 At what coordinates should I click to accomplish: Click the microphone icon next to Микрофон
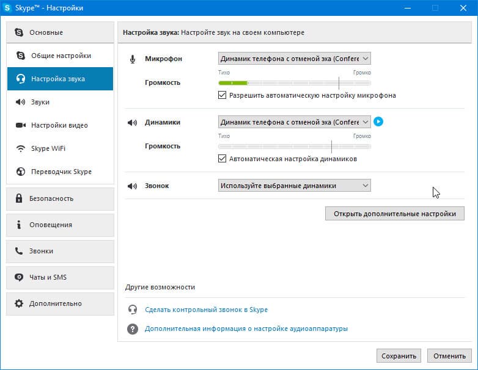pos(132,59)
